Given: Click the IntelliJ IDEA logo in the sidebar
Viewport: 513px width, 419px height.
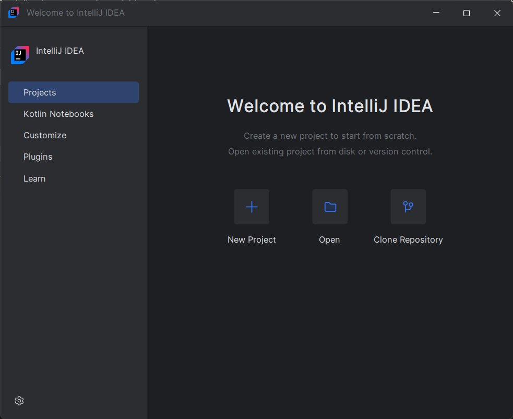Looking at the screenshot, I should 19,55.
